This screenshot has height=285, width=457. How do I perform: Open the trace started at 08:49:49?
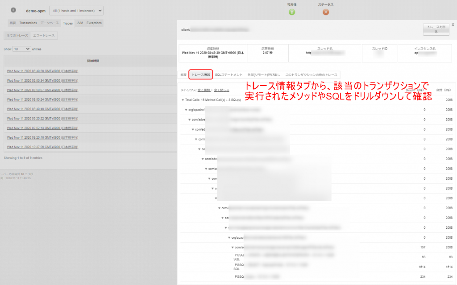pyautogui.click(x=42, y=109)
